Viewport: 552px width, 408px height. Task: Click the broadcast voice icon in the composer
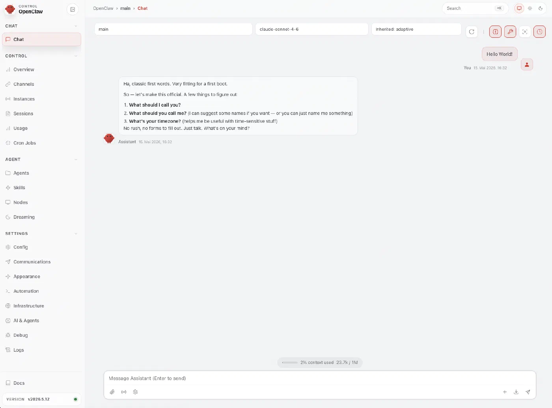(x=124, y=392)
